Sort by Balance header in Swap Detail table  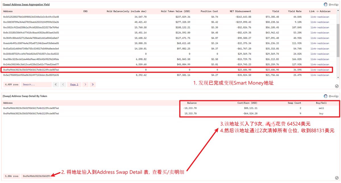pos(192,103)
